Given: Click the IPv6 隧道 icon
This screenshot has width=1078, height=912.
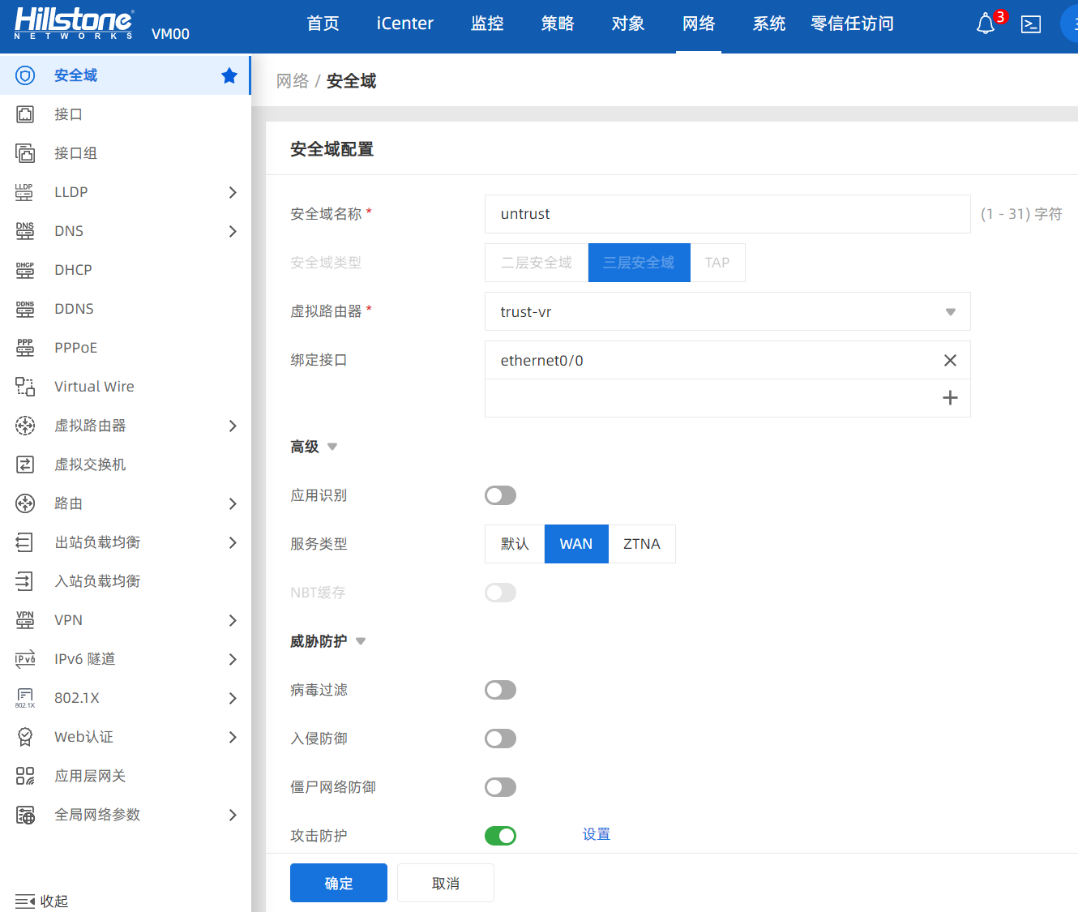Looking at the screenshot, I should tap(25, 659).
